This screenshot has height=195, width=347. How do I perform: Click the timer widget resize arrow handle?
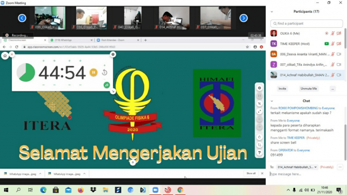pos(113,91)
